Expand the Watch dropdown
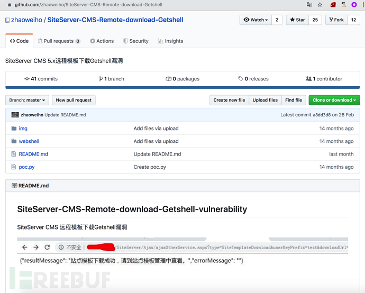The height and width of the screenshot is (293, 365). click(255, 20)
